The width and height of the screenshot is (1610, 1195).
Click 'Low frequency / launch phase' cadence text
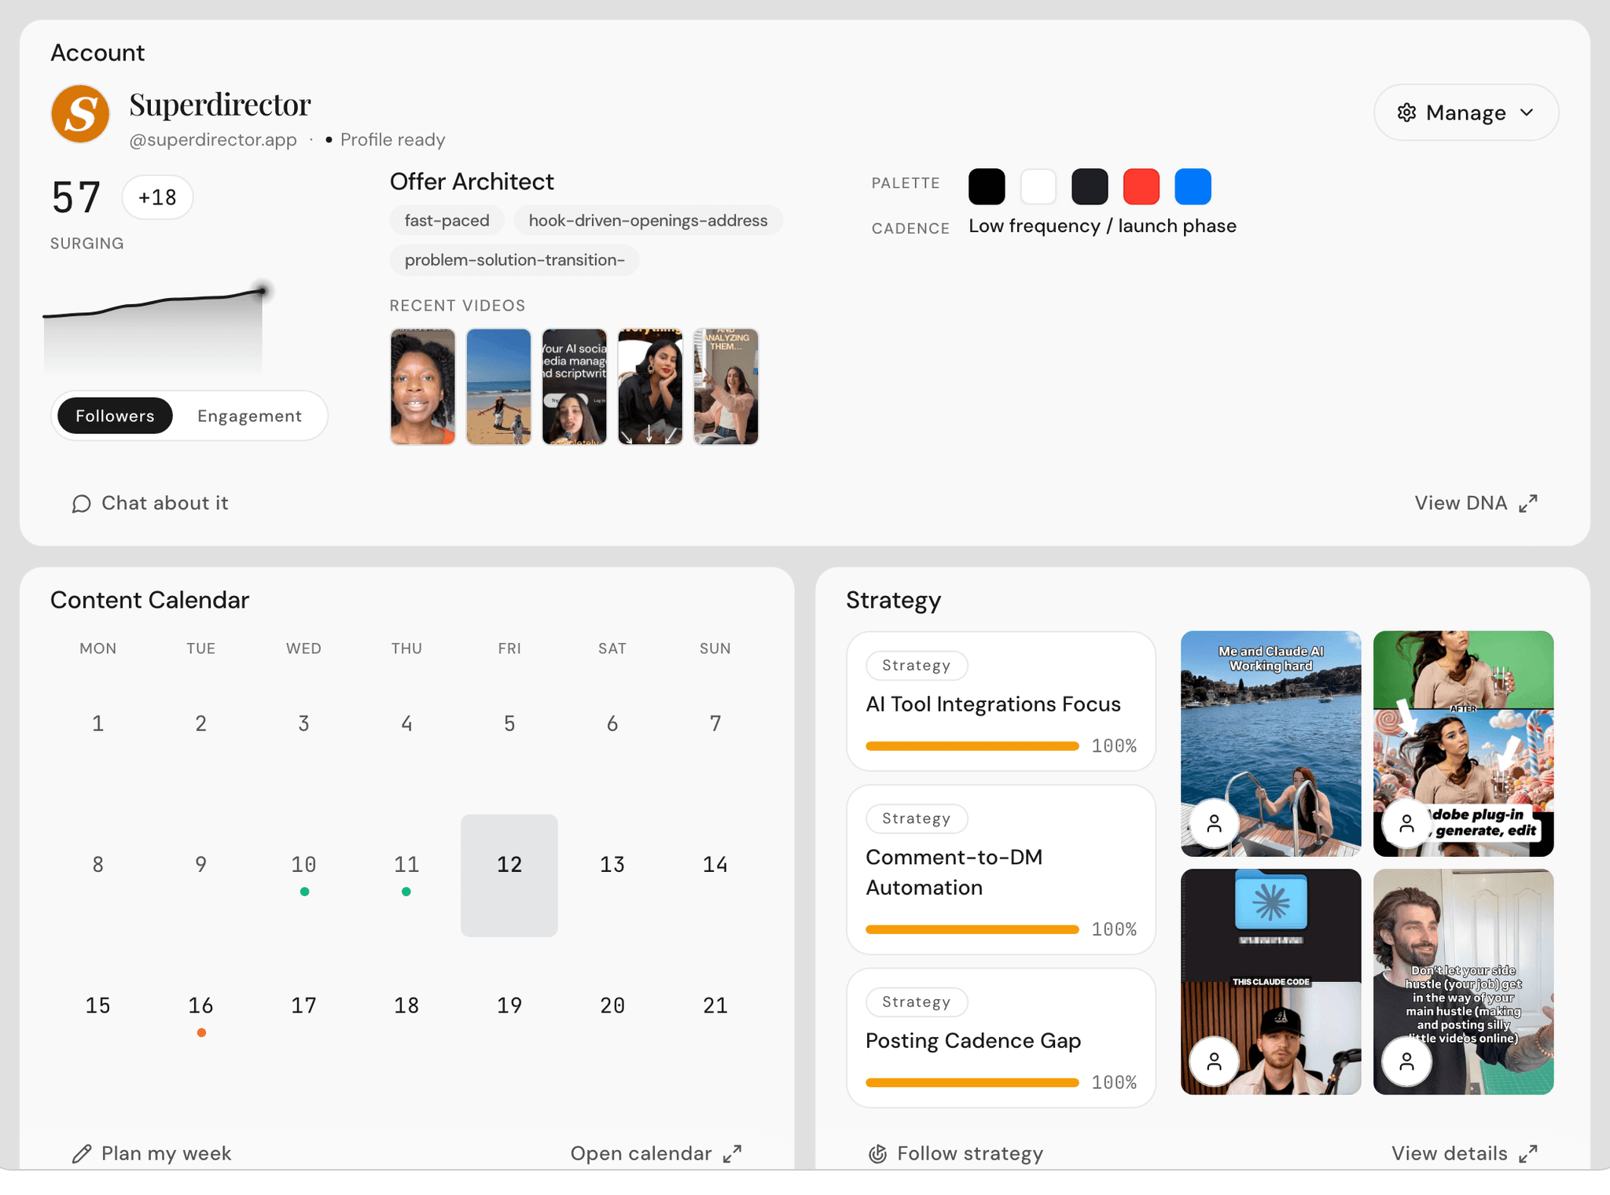[x=1102, y=226]
